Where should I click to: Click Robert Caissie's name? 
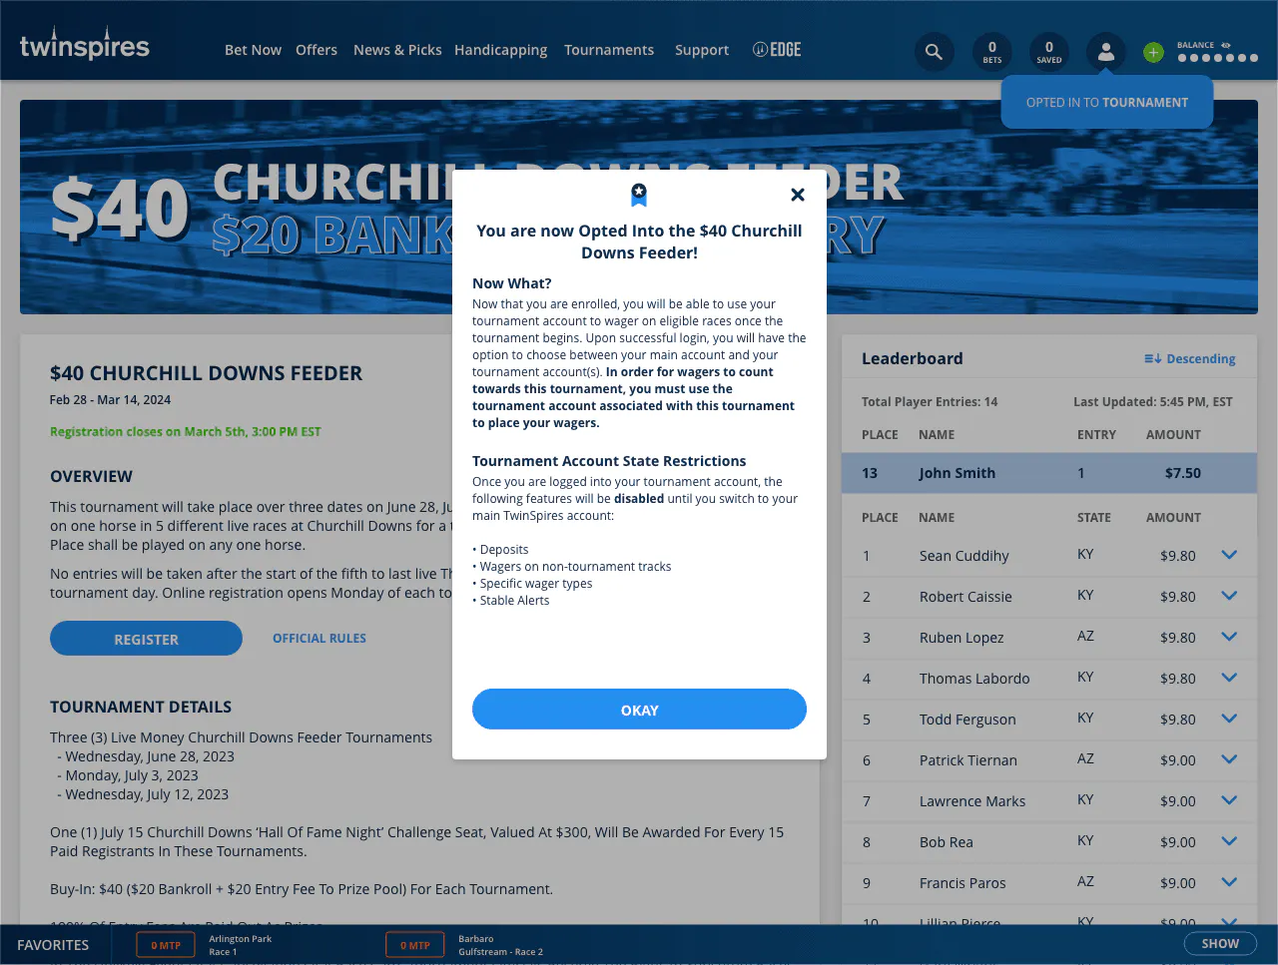pyautogui.click(x=965, y=597)
